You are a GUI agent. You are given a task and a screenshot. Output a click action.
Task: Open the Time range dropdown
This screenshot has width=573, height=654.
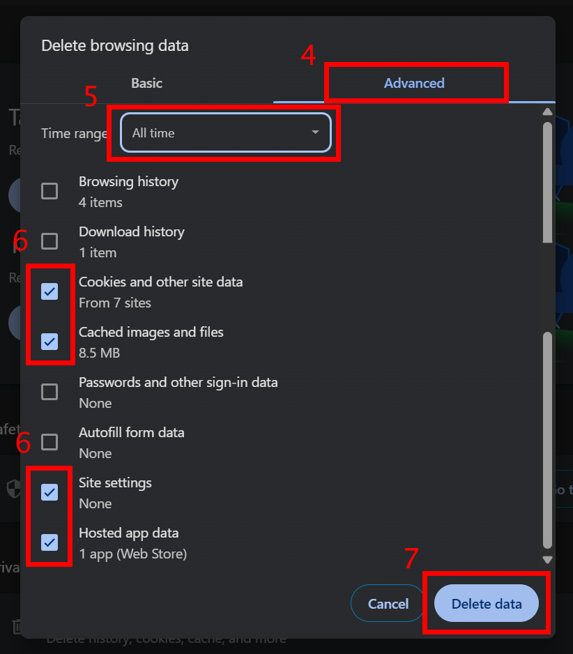[x=224, y=132]
